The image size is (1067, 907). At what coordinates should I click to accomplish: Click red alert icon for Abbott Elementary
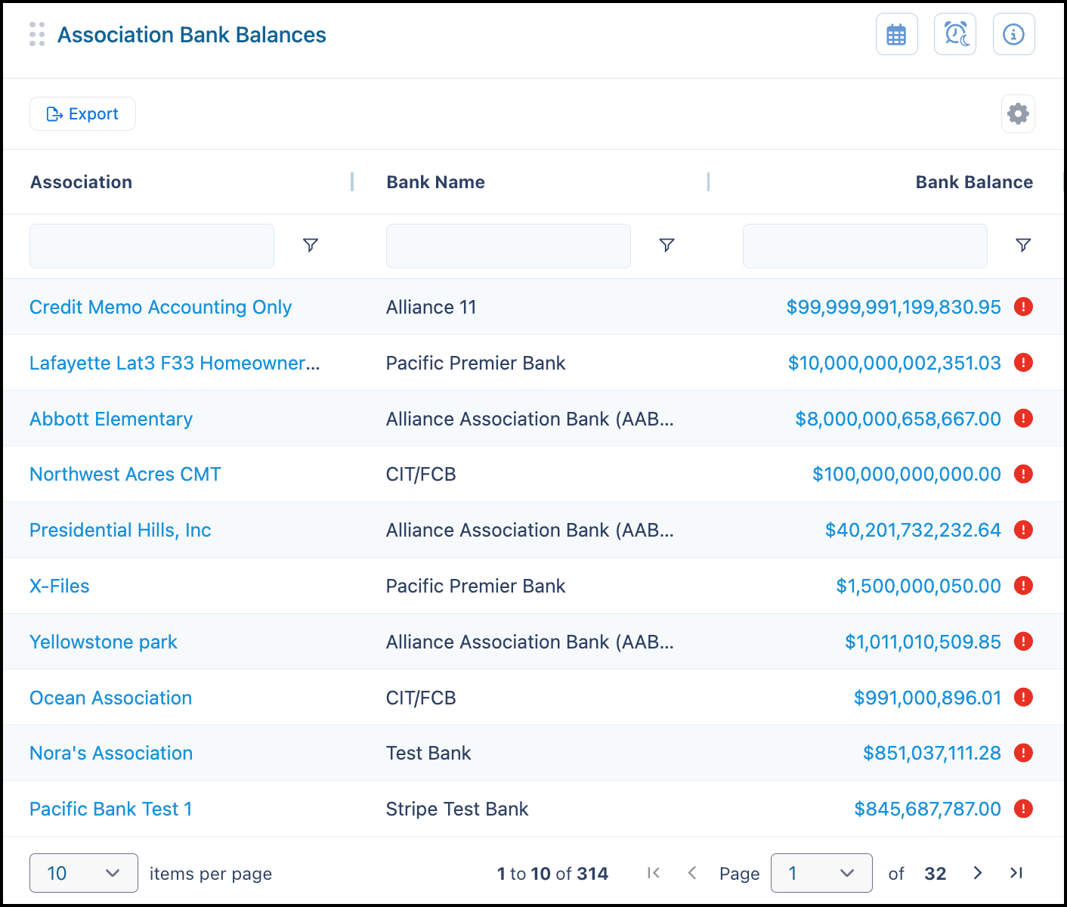[x=1023, y=418]
